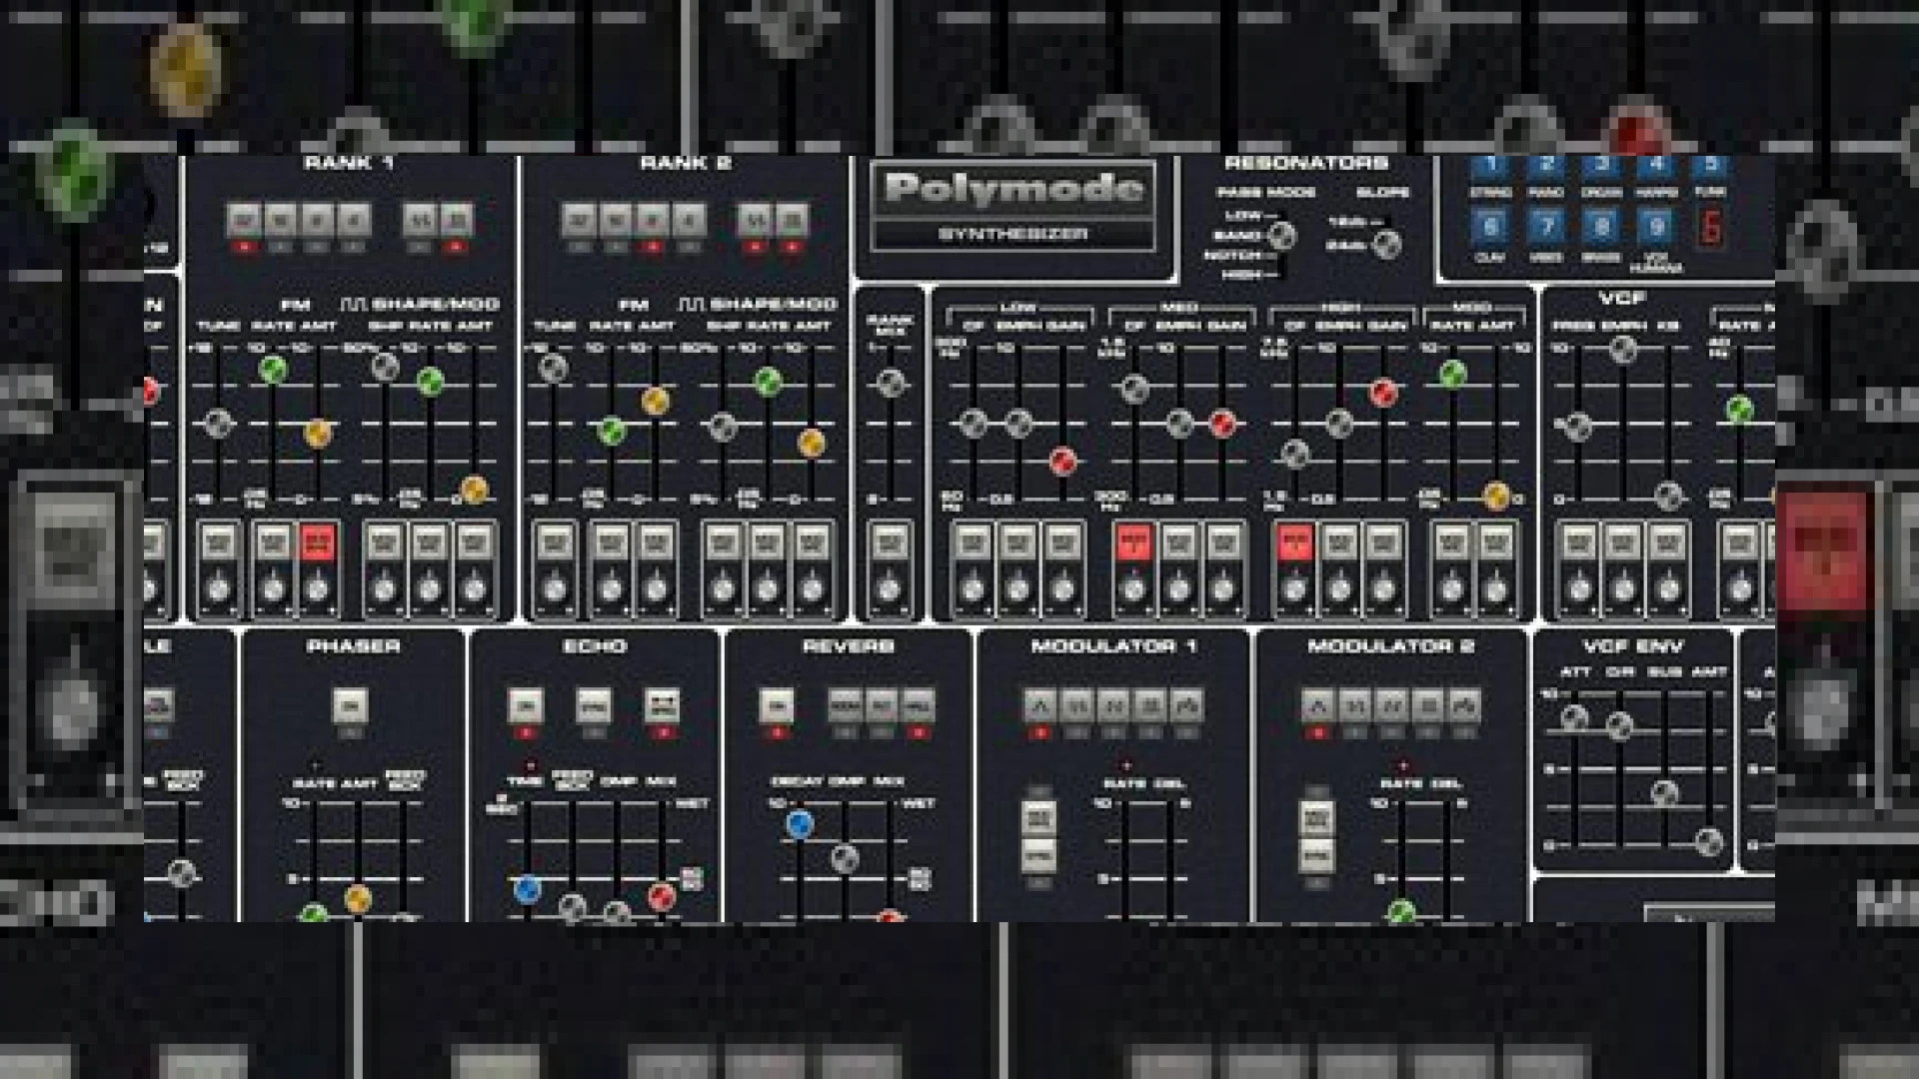Choose the third waveform button in Modulator 2

coord(1391,705)
